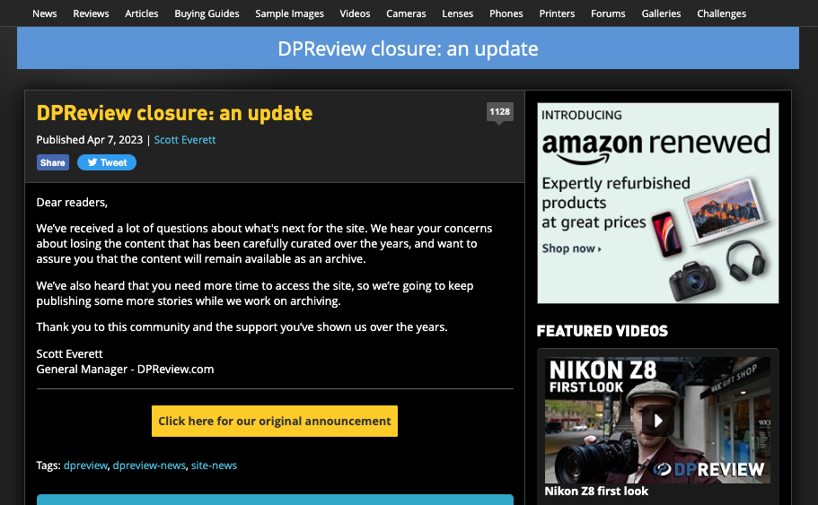The height and width of the screenshot is (505, 818).
Task: Click here for our original announcement
Action: point(275,421)
